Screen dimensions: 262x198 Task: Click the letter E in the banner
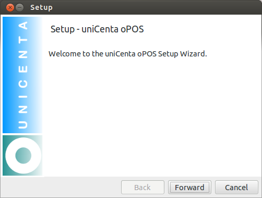[23, 69]
